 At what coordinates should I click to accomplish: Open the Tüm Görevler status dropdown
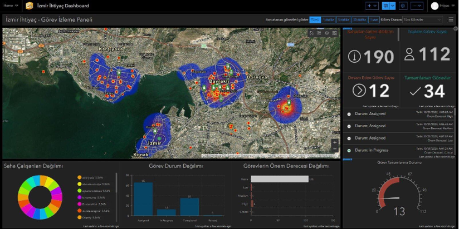tap(422, 19)
